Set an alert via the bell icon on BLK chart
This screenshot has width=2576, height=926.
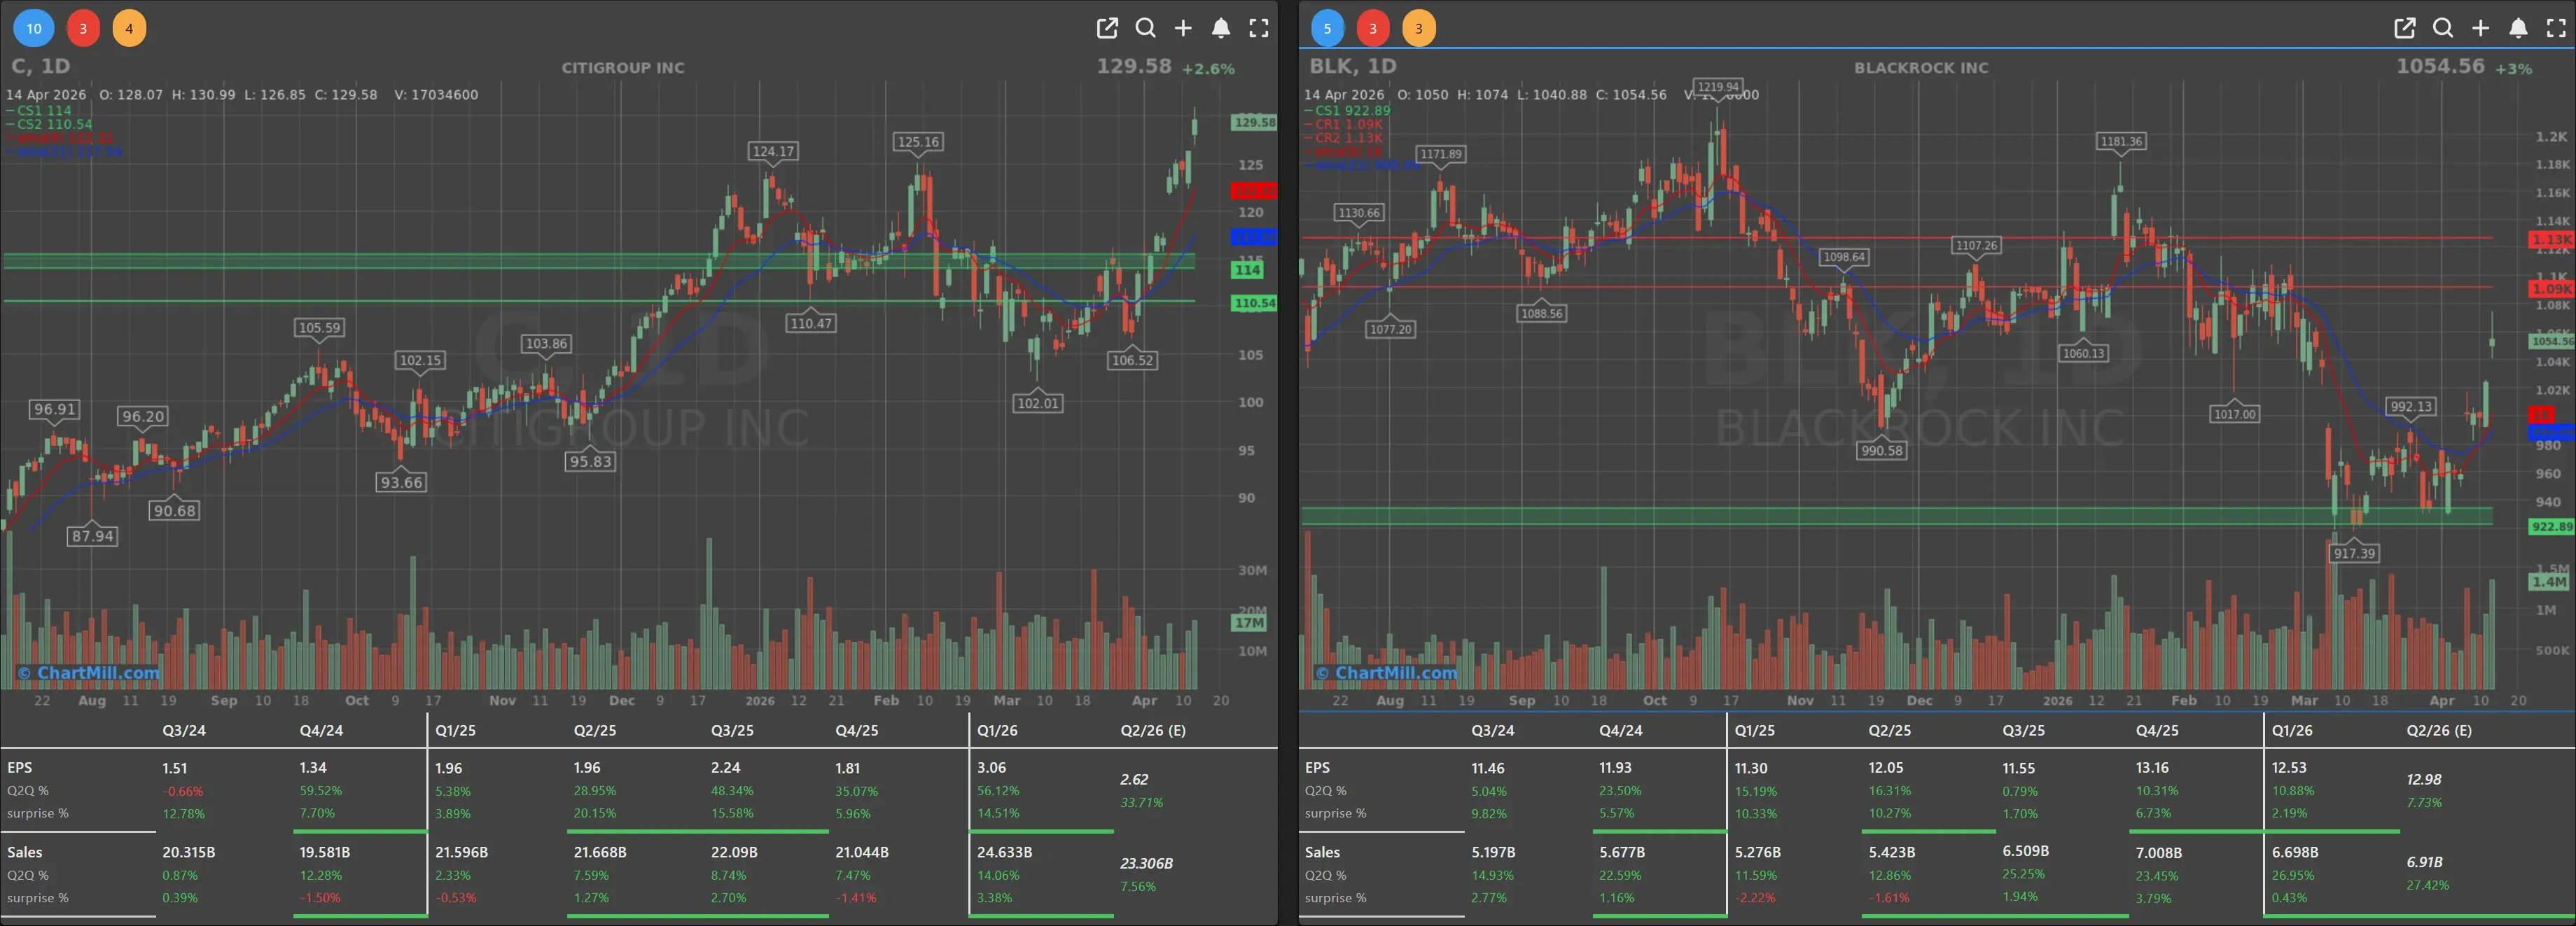[2519, 29]
